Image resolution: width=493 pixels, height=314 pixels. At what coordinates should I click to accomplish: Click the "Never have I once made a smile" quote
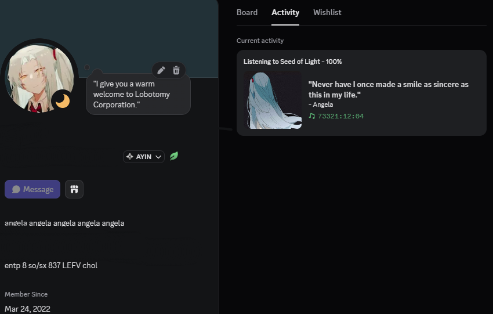[388, 89]
